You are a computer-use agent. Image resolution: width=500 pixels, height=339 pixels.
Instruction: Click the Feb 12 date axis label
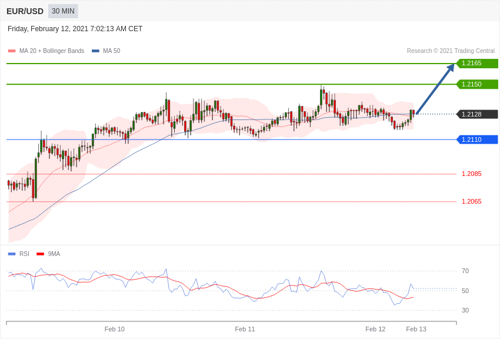[375, 329]
